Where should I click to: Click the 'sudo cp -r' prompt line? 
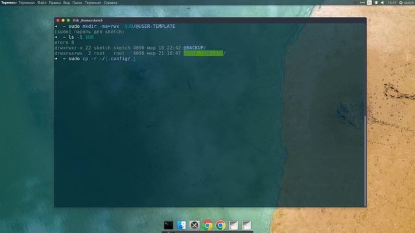point(95,59)
